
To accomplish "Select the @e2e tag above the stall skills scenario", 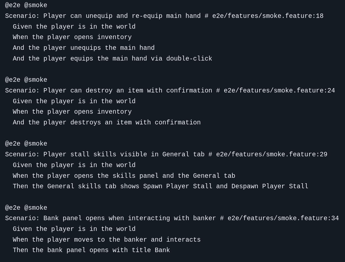I will 13,144.
